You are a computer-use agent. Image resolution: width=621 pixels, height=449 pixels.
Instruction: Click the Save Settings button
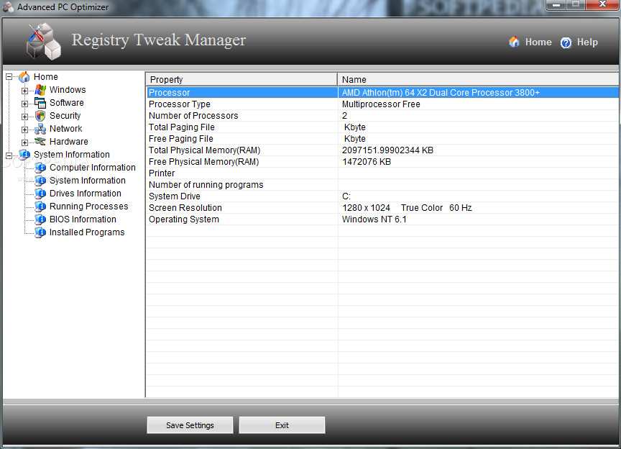(x=190, y=425)
